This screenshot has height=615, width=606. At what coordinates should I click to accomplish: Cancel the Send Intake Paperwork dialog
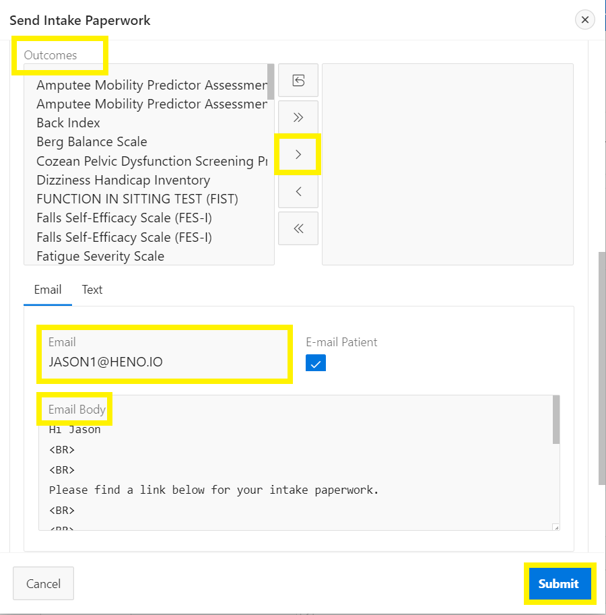click(43, 583)
